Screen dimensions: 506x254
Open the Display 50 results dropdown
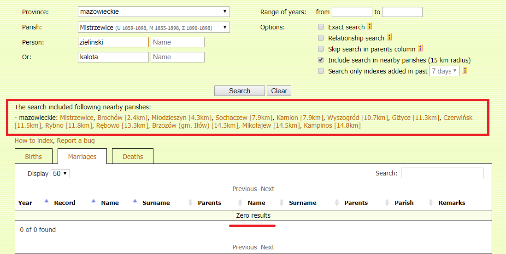click(60, 174)
